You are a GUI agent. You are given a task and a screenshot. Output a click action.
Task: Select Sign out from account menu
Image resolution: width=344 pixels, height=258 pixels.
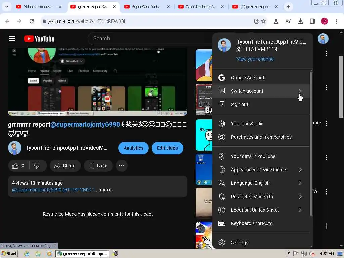(x=261, y=104)
